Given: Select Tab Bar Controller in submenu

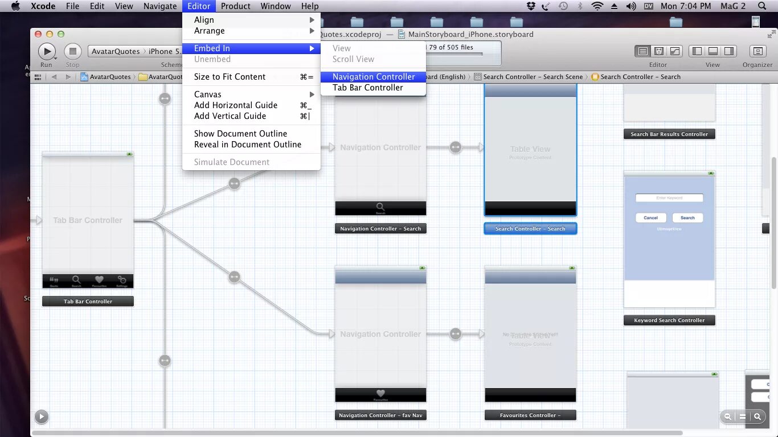Looking at the screenshot, I should click(x=373, y=88).
